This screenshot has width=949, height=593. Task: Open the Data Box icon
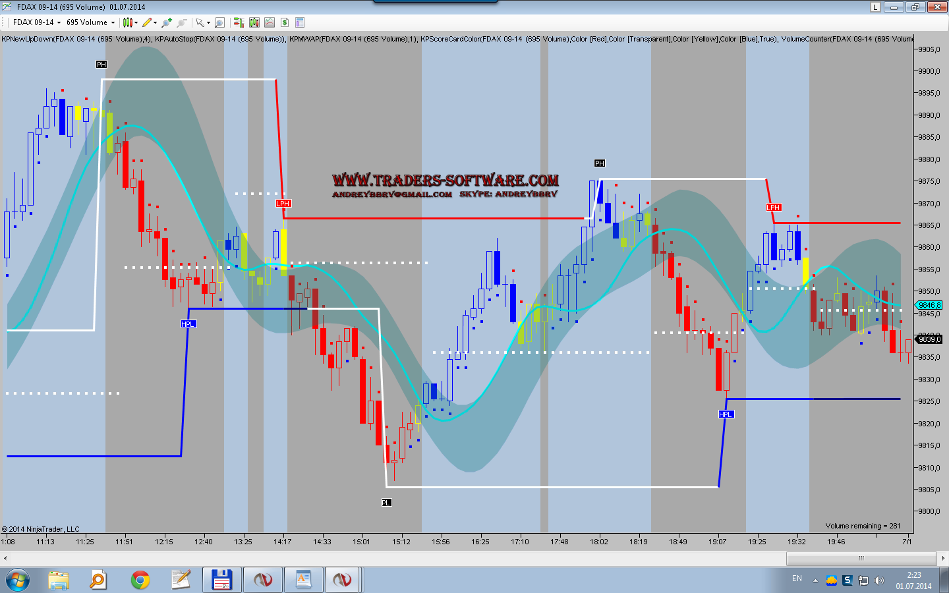click(x=219, y=22)
